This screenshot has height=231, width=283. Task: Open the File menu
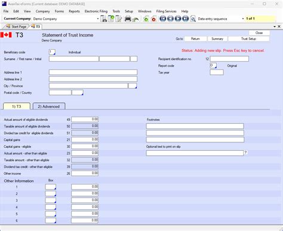point(6,11)
